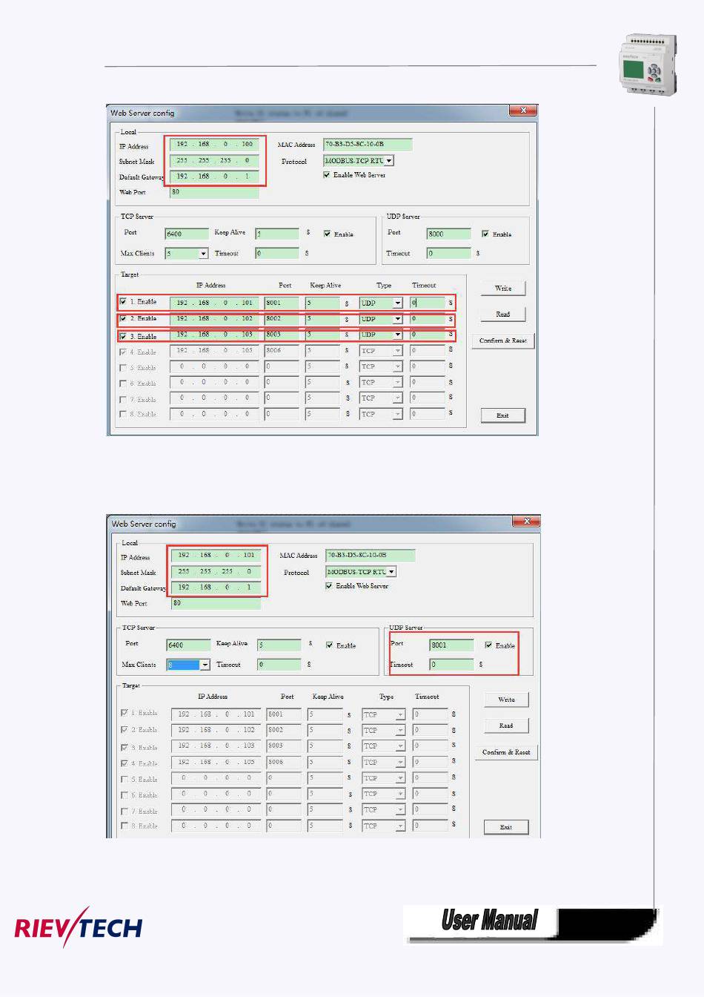Screen dimensions: 704x997
Task: Close the upper Web Server config dialog
Action: [x=522, y=111]
